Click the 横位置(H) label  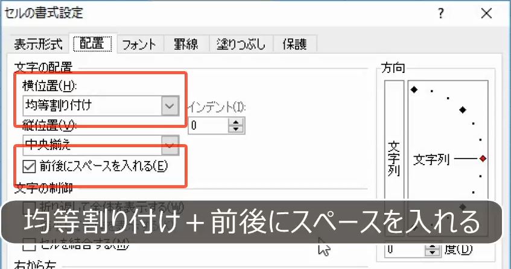pos(49,86)
